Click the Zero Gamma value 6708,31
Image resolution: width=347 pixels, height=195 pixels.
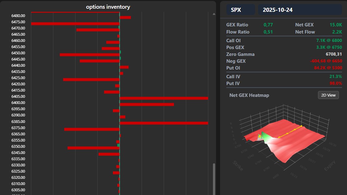point(334,54)
